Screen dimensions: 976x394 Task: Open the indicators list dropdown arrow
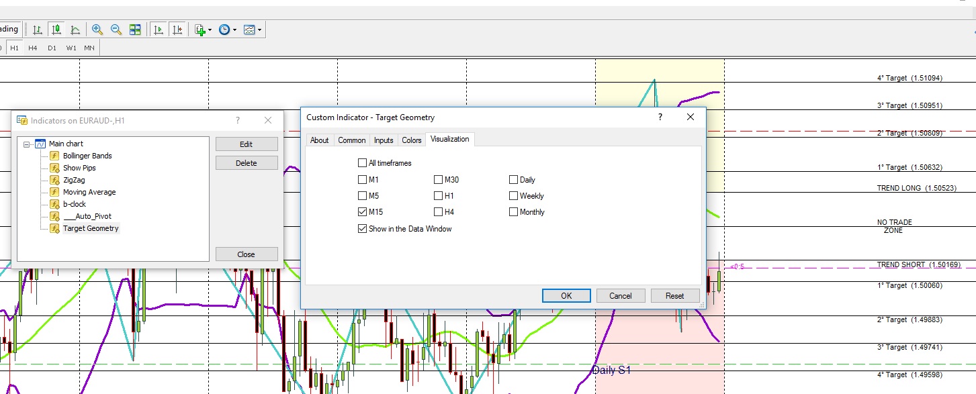pos(210,30)
